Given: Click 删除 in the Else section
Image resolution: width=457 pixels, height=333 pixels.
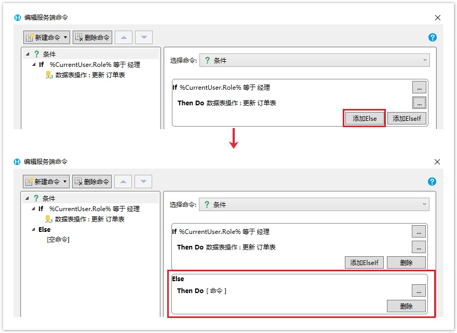Looking at the screenshot, I should (x=406, y=306).
